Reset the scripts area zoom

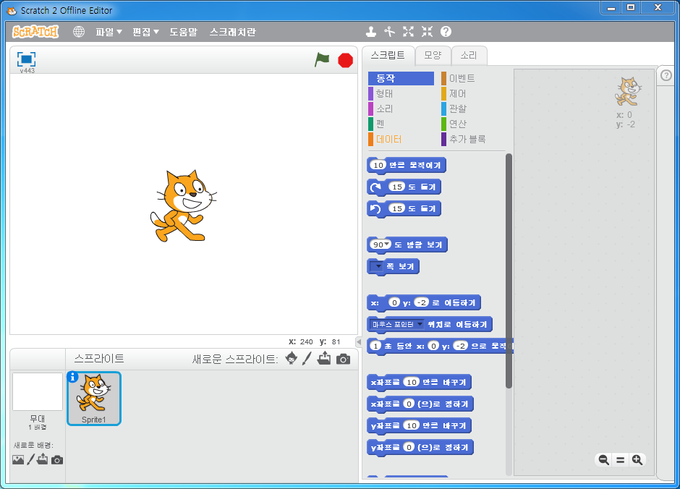click(621, 460)
